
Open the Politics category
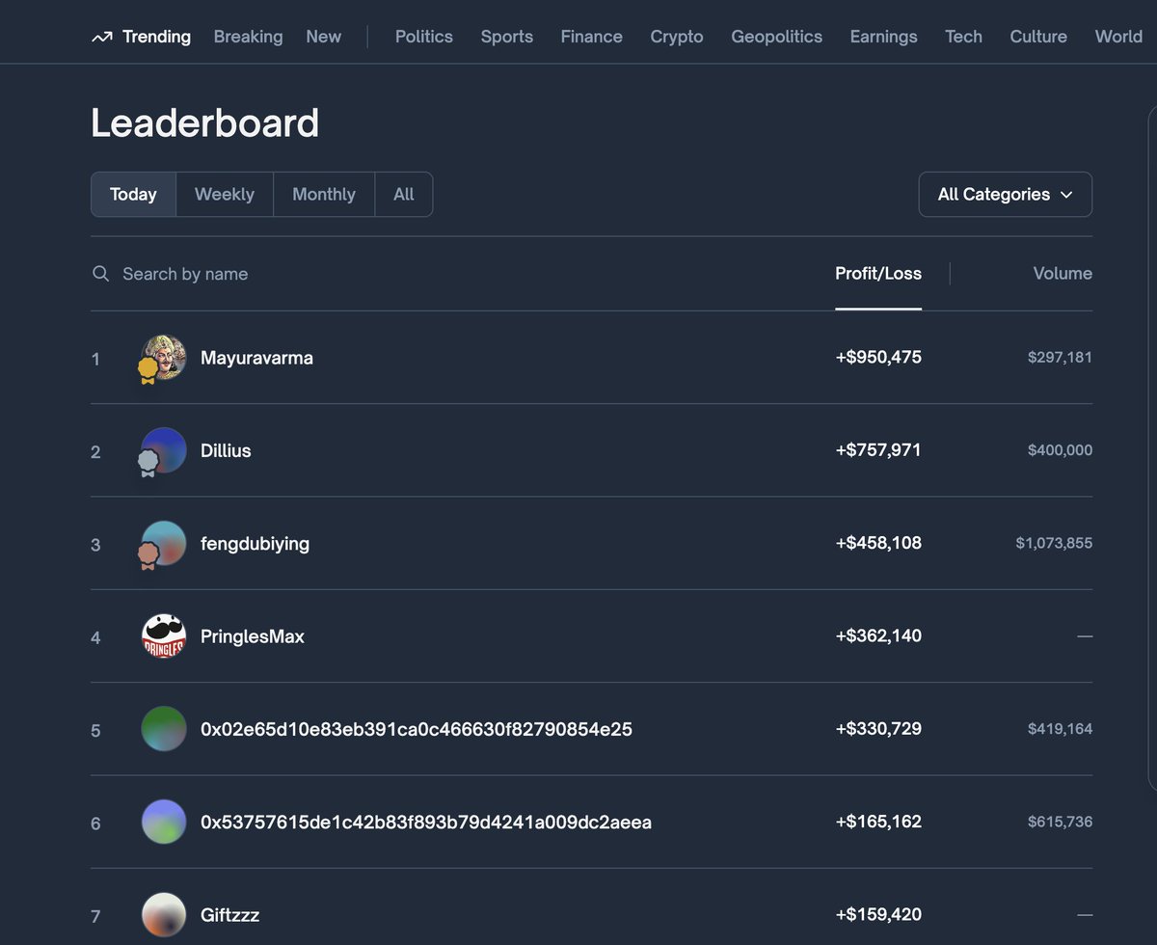424,37
